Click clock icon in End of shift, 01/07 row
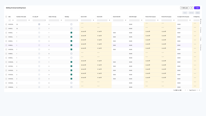The width and height of the screenshot is (206, 116). 101,48
